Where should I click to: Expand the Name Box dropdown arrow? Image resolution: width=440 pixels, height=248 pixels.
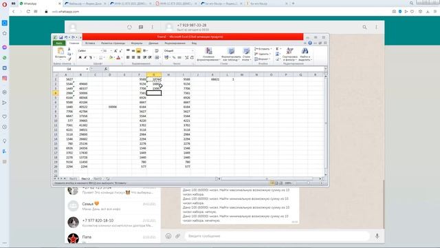87,69
